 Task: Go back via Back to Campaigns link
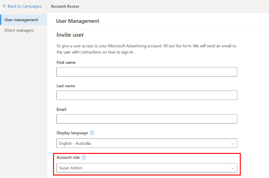click(25, 6)
